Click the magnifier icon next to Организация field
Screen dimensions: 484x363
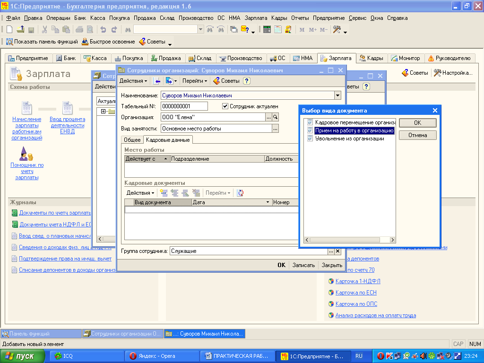tap(276, 117)
